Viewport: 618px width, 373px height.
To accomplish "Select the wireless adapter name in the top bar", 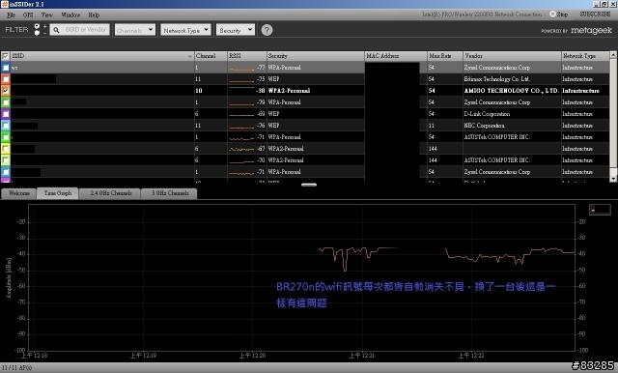I will 482,14.
